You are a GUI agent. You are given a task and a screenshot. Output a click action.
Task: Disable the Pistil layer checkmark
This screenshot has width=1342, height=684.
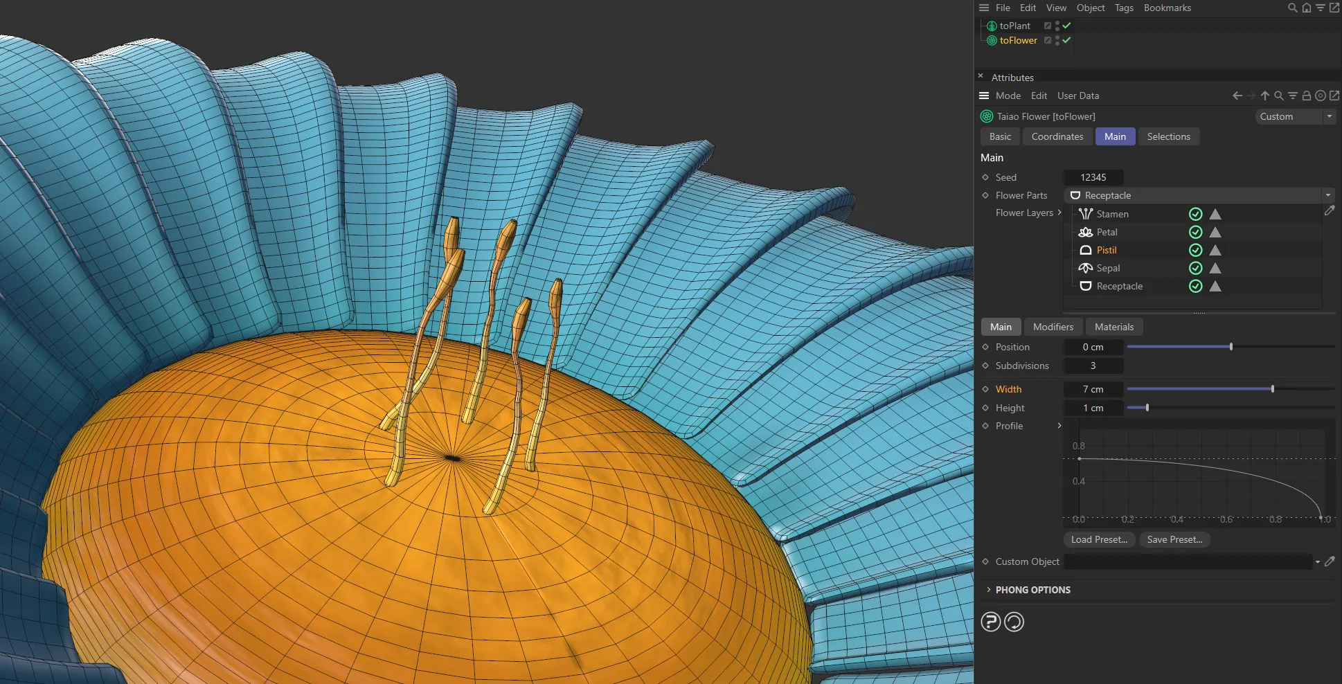[x=1195, y=250]
